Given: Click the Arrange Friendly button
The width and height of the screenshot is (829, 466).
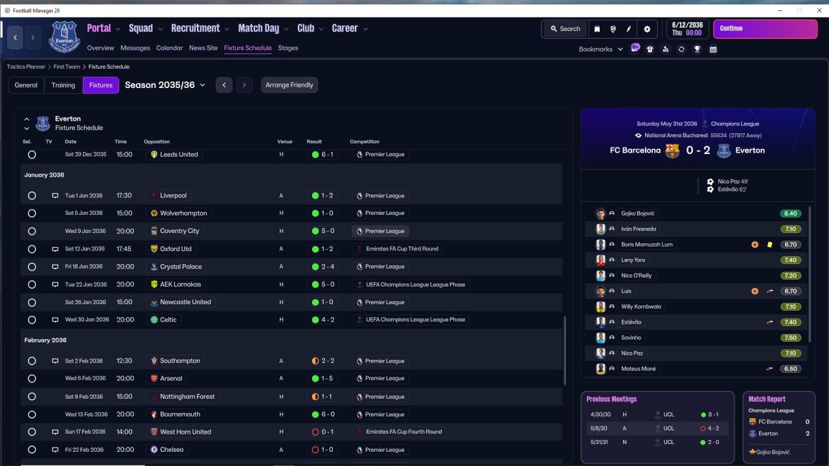Looking at the screenshot, I should [290, 85].
